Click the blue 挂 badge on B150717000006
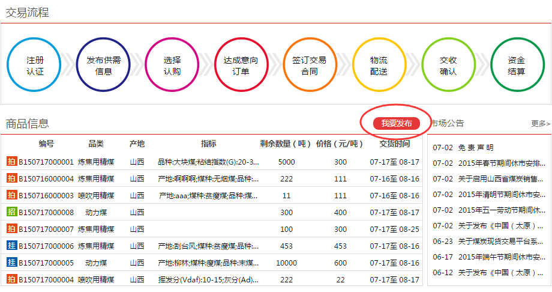The image size is (552, 292). tap(11, 246)
